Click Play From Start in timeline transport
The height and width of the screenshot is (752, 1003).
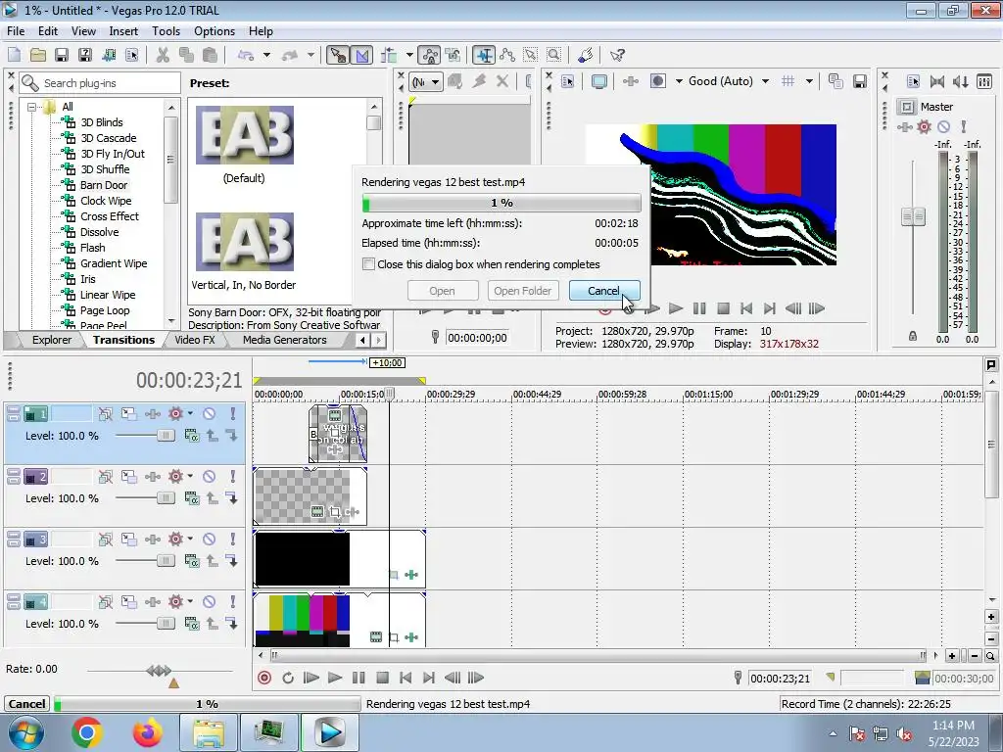310,678
